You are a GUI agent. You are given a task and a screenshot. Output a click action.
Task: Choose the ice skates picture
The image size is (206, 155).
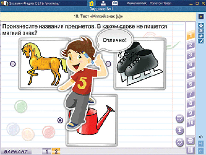point(140,64)
